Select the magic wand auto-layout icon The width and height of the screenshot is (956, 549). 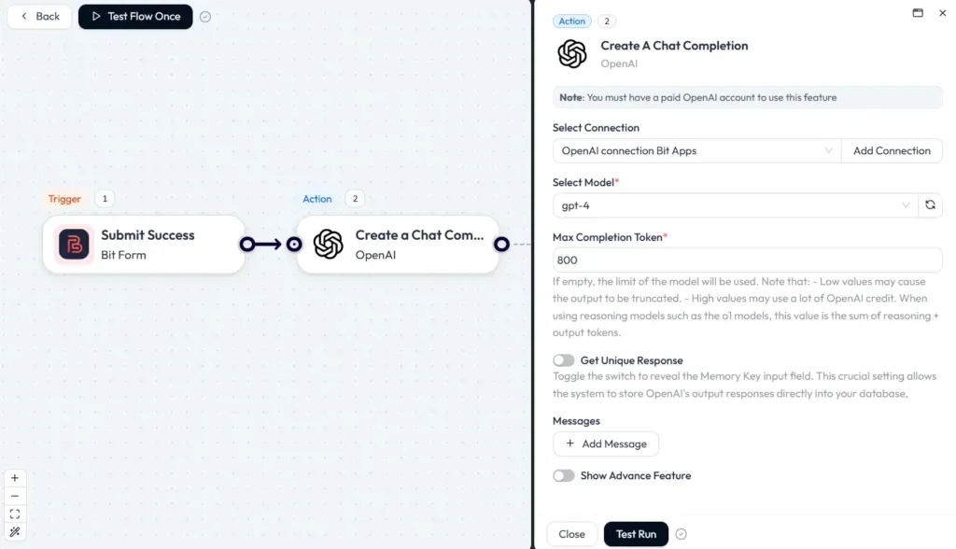tap(15, 530)
